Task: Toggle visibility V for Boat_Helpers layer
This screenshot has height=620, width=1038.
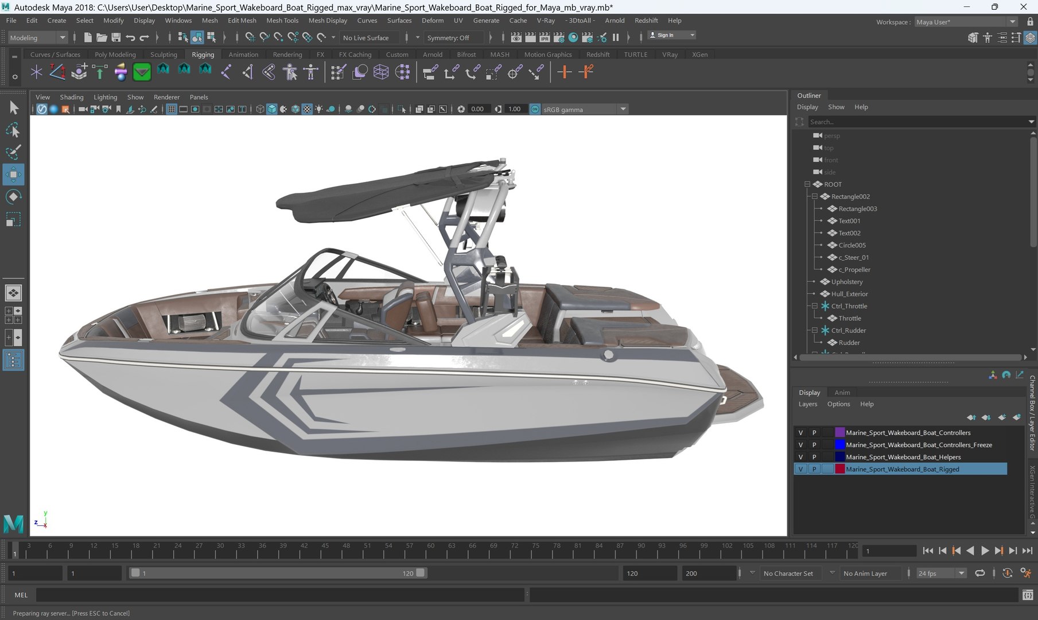Action: pos(800,457)
